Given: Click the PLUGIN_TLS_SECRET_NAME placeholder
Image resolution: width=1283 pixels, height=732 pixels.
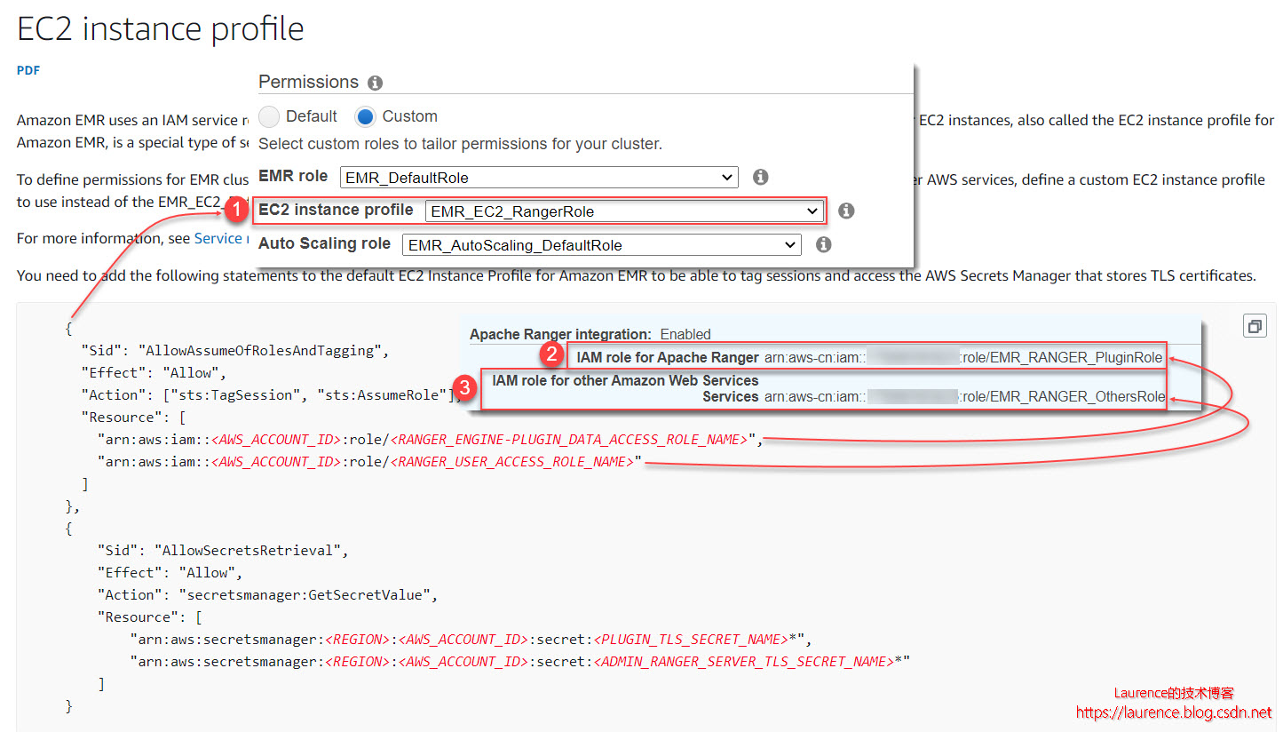Looking at the screenshot, I should coord(691,639).
